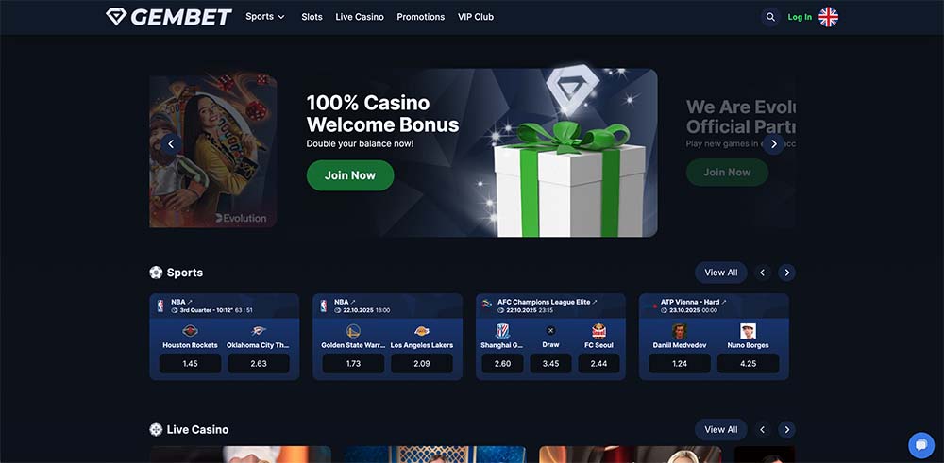The image size is (944, 463).
Task: Pick Draw odds 3.45
Action: click(550, 364)
